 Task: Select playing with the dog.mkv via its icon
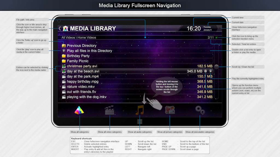(x=64, y=97)
